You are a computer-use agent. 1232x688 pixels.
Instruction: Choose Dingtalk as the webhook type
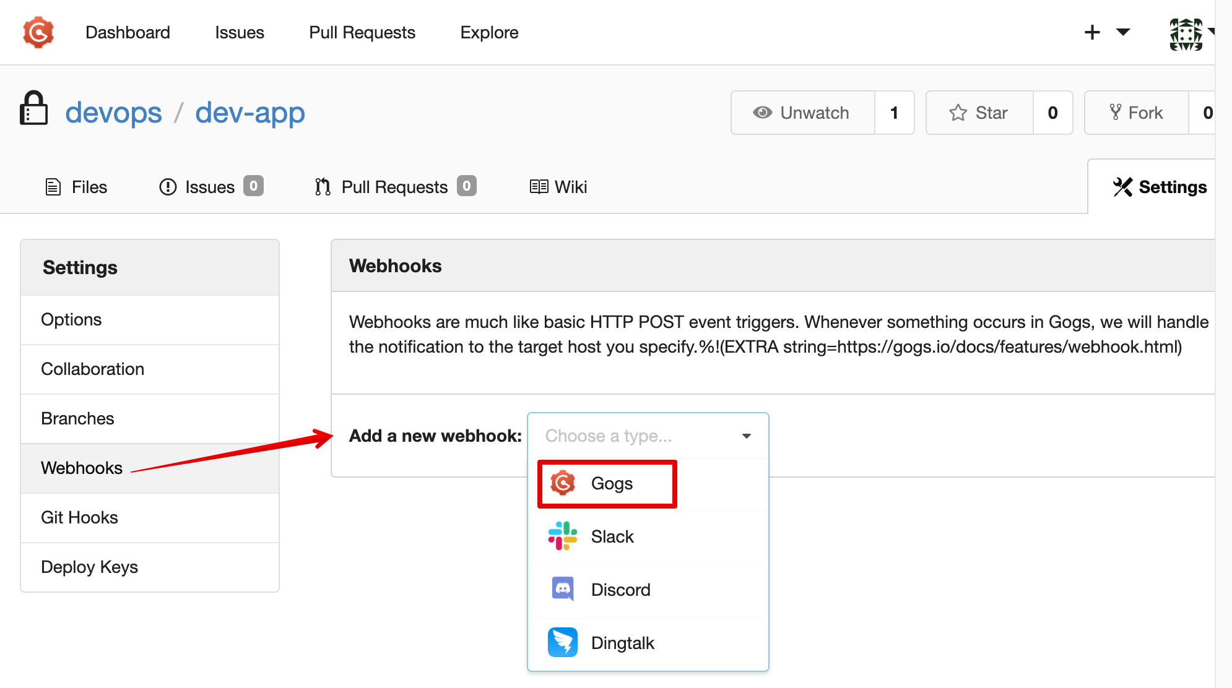tap(648, 643)
